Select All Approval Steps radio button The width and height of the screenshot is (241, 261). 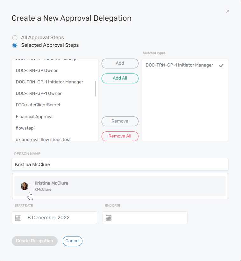click(15, 38)
